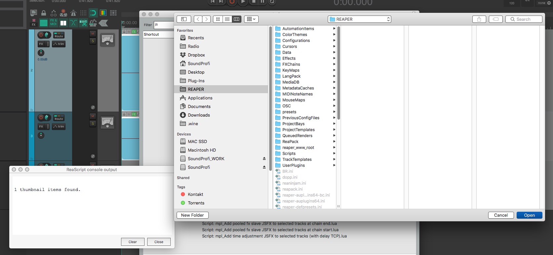Screen dimensions: 553x255
Task: Click the green horizontal lines toolbar icon
Action: pyautogui.click(x=43, y=23)
